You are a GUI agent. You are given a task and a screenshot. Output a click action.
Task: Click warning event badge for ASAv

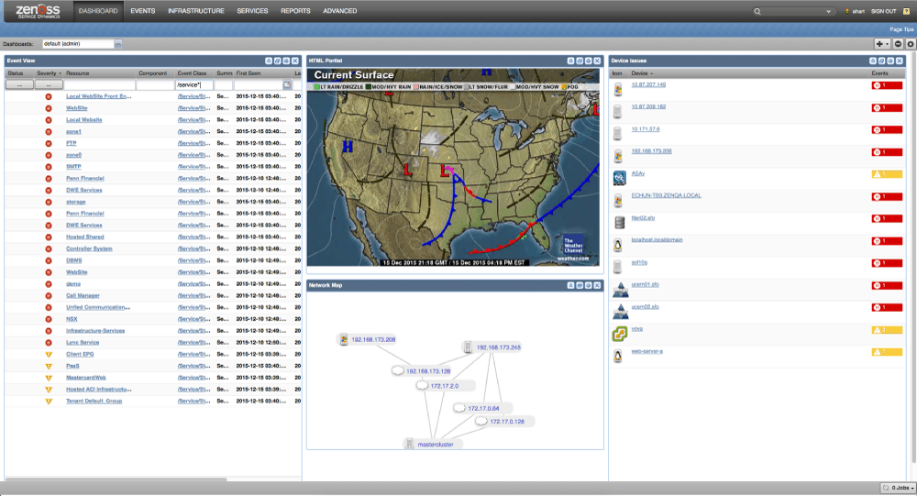click(887, 174)
